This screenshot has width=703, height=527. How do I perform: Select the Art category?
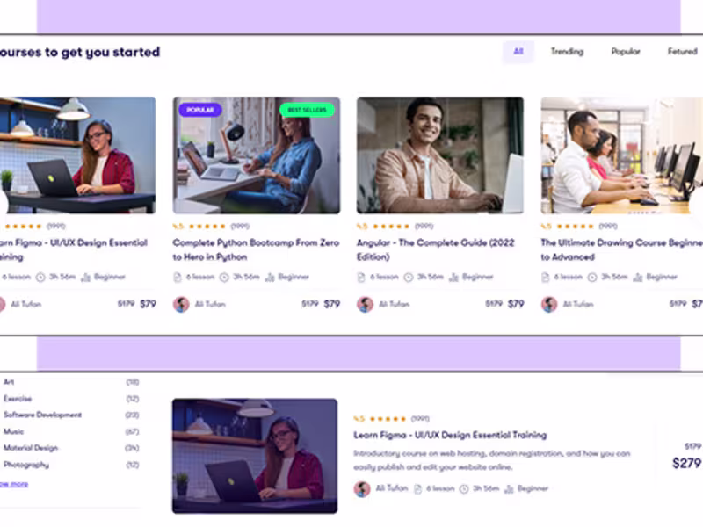click(9, 382)
